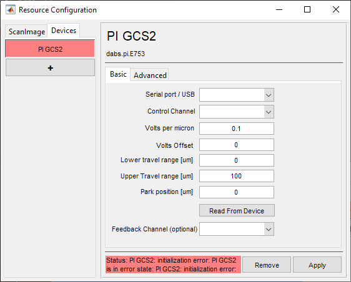Select the PI GCS2 device entry
Image resolution: width=351 pixels, height=282 pixels.
click(x=50, y=49)
